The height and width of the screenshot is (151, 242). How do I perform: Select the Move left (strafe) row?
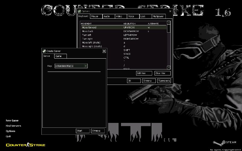pyautogui.click(x=124, y=43)
